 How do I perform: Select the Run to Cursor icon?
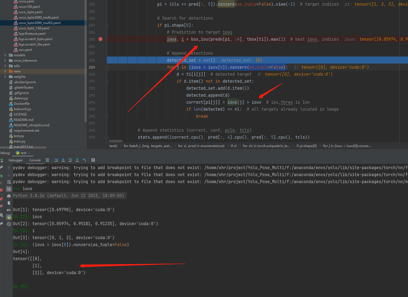click(84, 160)
